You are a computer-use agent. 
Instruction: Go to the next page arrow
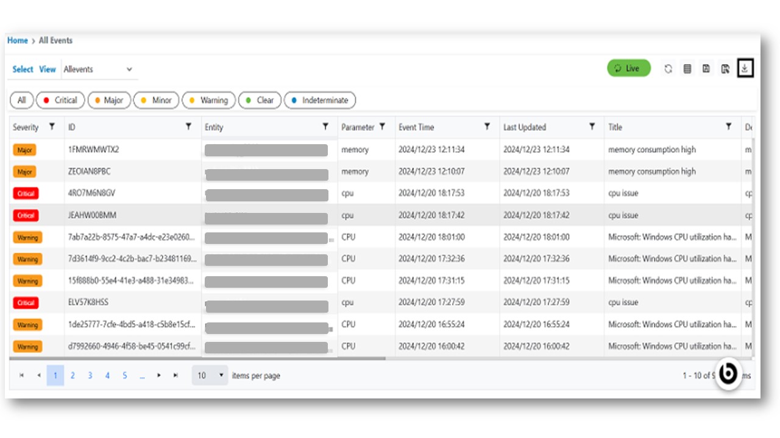(158, 375)
